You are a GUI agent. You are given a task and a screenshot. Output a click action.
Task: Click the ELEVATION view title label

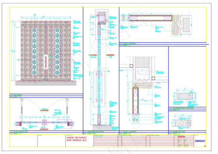tap(17, 95)
